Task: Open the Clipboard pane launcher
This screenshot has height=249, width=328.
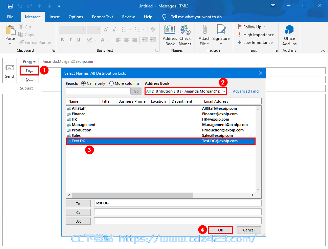Action: pyautogui.click(x=53, y=50)
